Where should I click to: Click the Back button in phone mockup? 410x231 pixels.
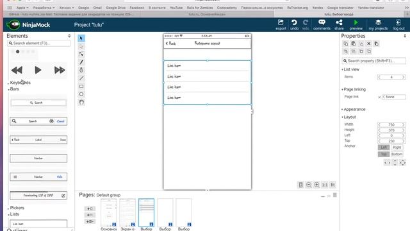171,44
